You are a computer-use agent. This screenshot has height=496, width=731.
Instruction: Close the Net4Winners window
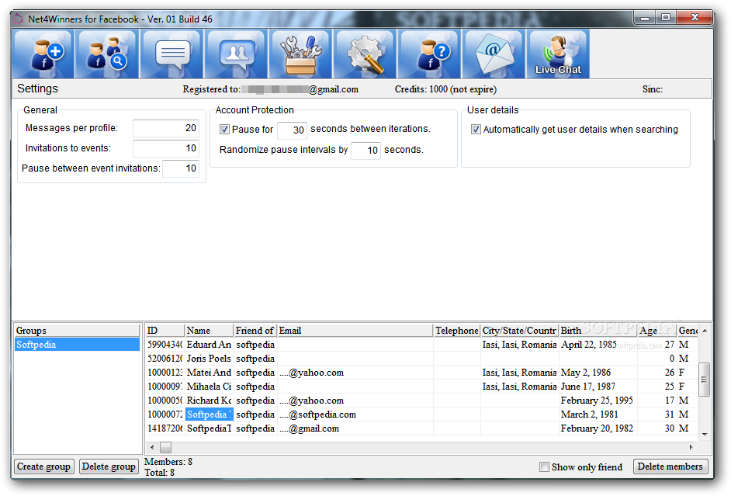pos(695,18)
